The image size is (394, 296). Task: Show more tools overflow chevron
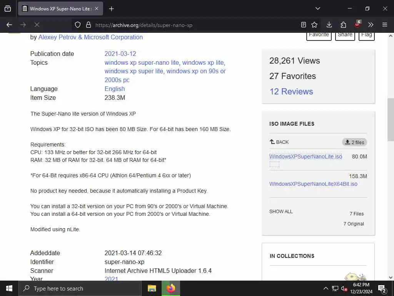pos(371,25)
